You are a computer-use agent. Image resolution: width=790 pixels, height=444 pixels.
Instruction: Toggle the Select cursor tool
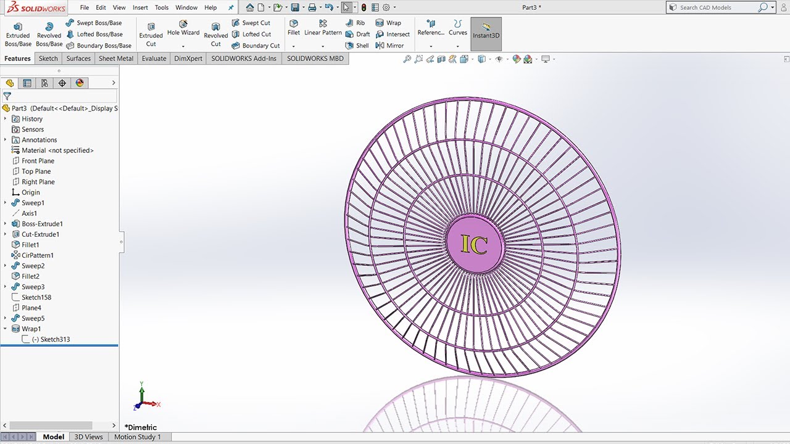coord(346,7)
